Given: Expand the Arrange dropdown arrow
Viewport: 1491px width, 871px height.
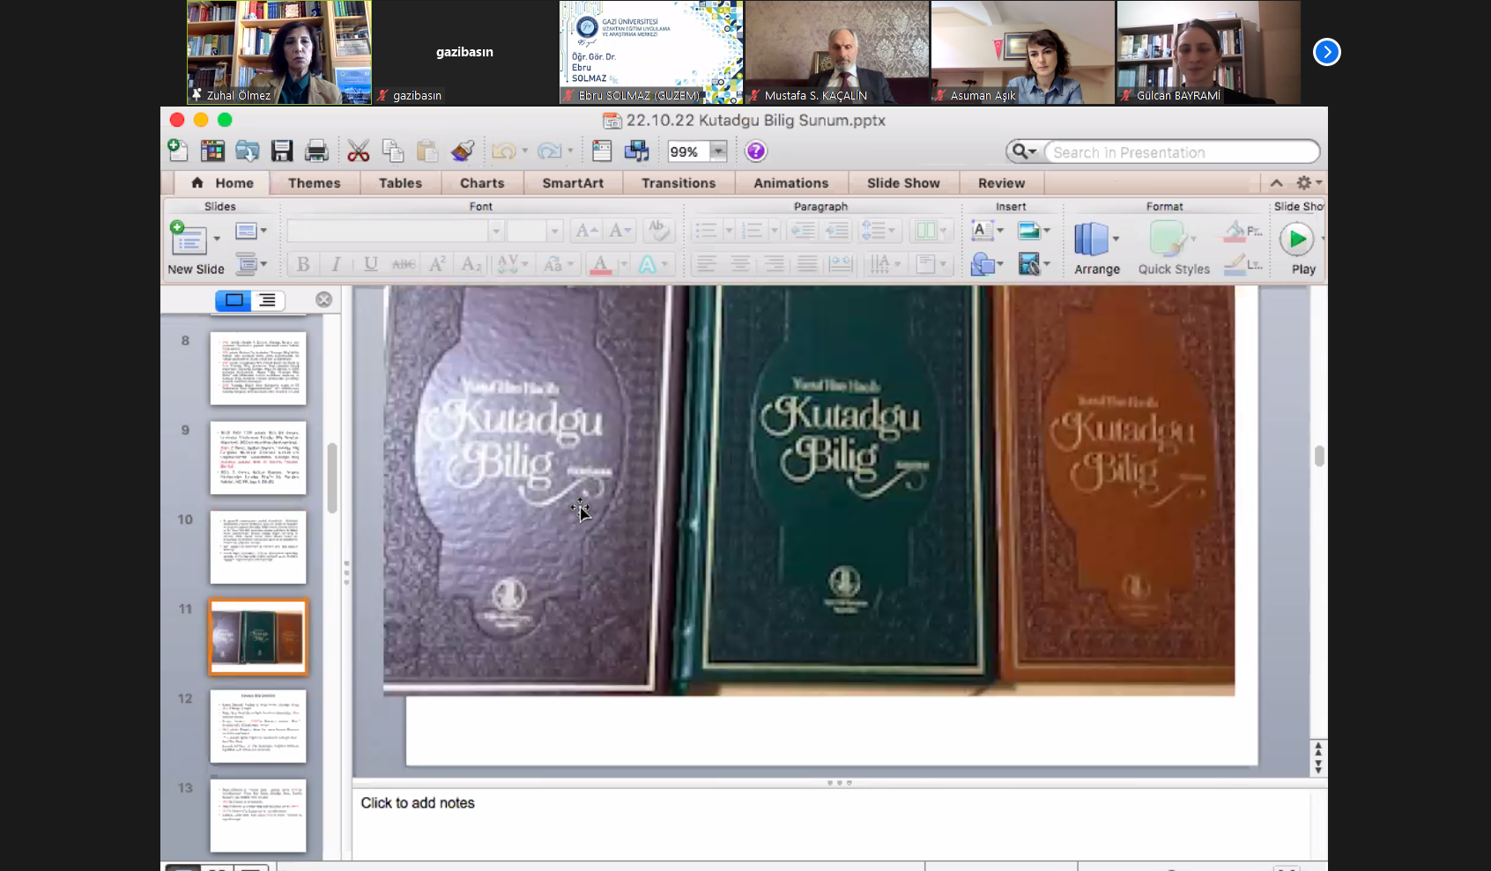Looking at the screenshot, I should coord(1116,239).
